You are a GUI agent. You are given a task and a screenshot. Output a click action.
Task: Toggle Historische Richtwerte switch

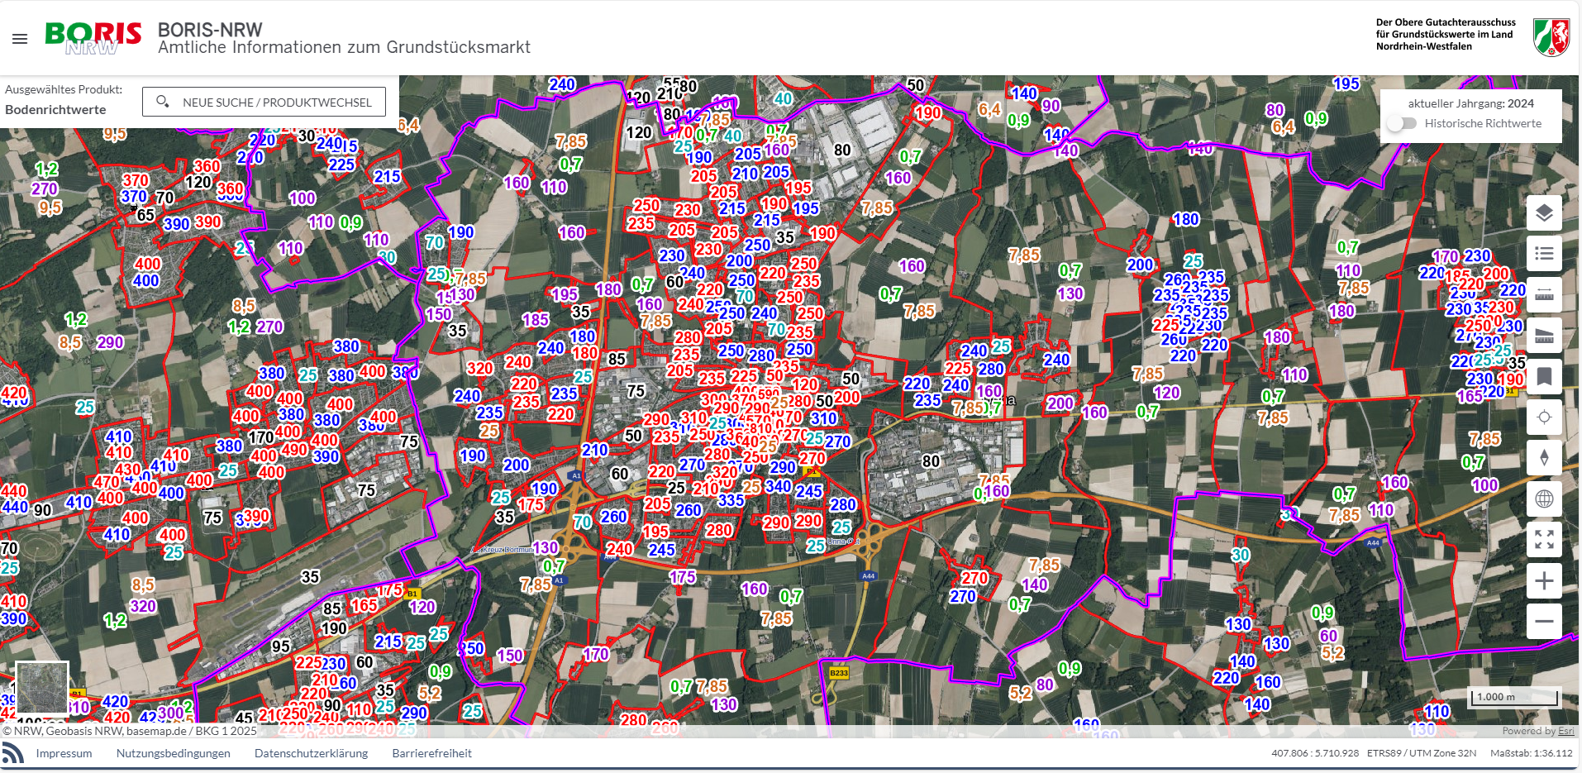click(x=1402, y=123)
